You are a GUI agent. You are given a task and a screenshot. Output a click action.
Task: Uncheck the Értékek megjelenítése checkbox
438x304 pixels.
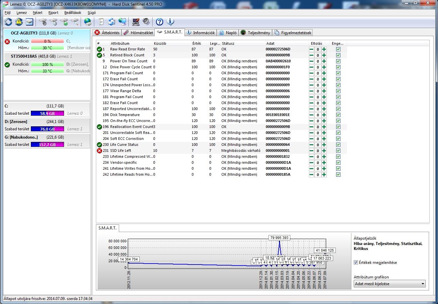point(356,263)
